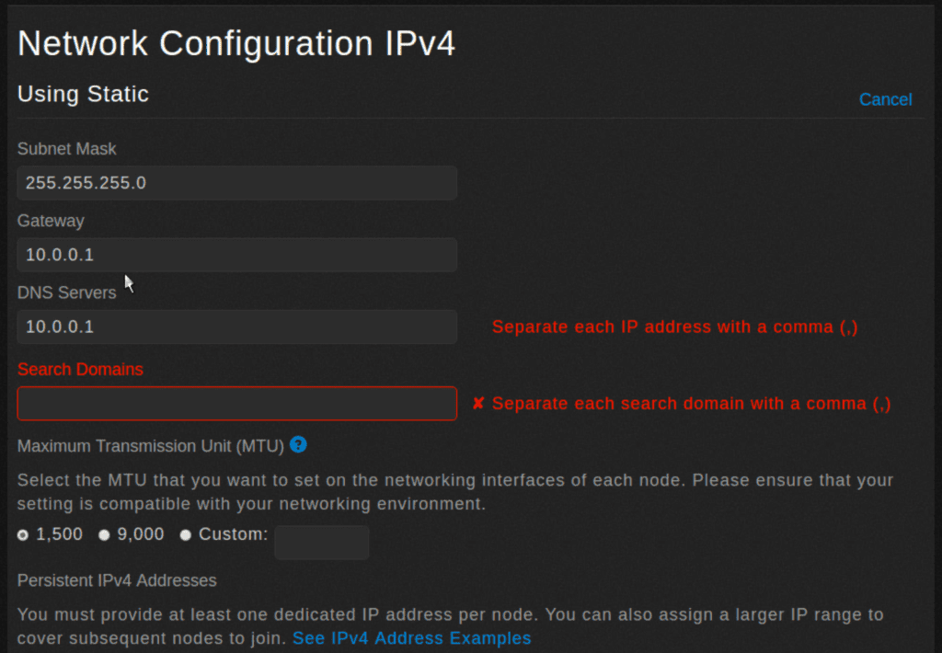Cancel the network configuration
Viewport: 942px width, 653px height.
click(x=885, y=99)
